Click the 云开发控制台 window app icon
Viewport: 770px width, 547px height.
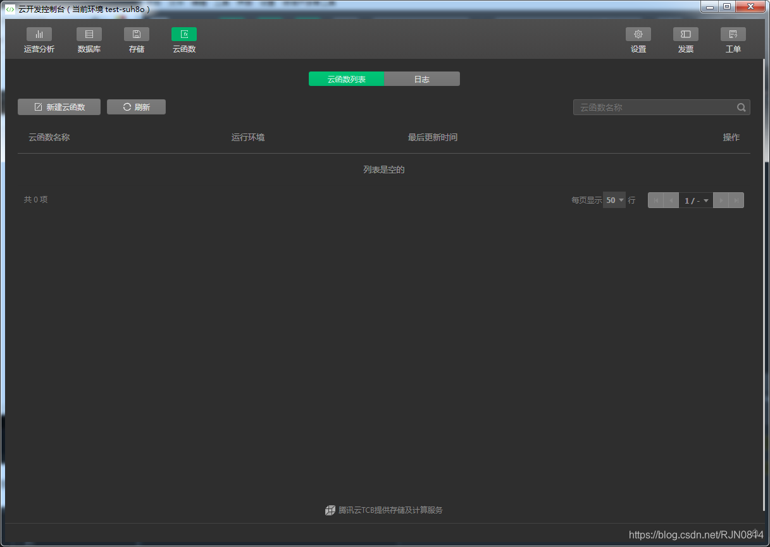10,9
